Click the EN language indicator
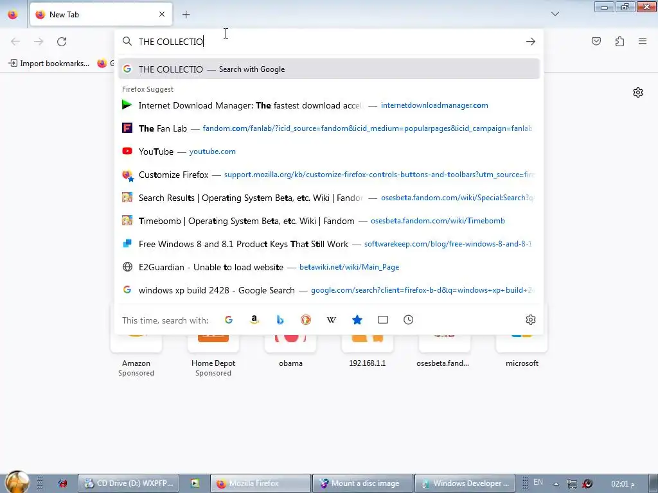This screenshot has height=493, width=658. pos(538,482)
